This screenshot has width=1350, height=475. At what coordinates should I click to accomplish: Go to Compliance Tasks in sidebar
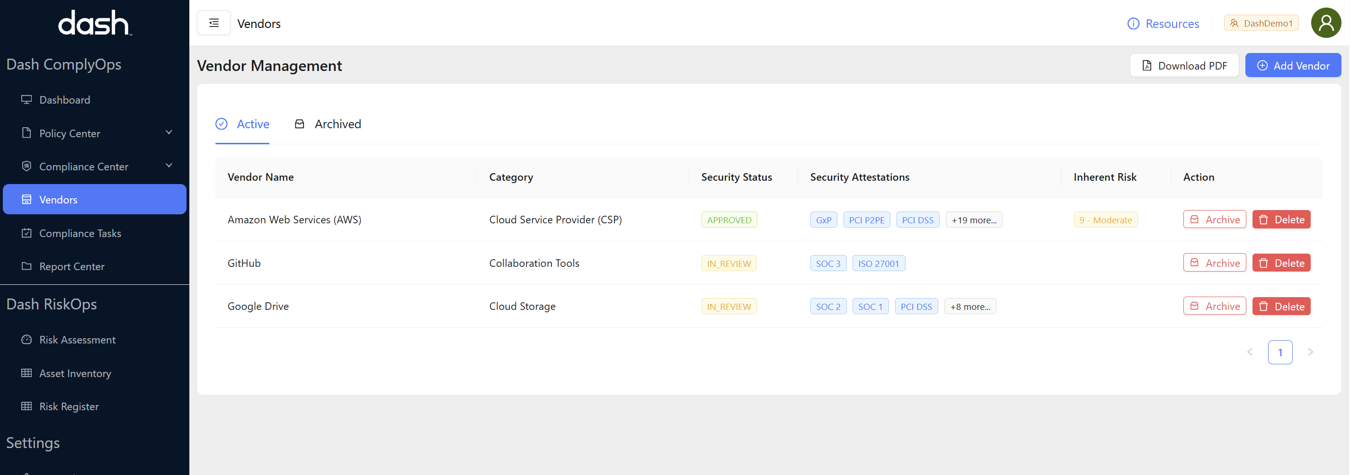(x=80, y=233)
